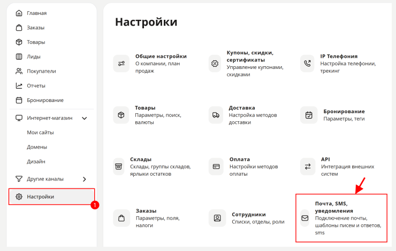Collapse the Интернет-магазин section chevron
This screenshot has height=251, width=396.
point(85,118)
